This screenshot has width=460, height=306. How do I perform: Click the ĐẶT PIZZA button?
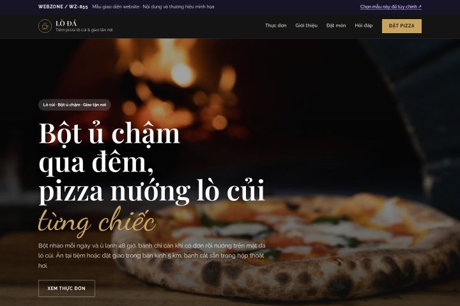coord(402,26)
